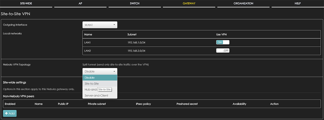The height and width of the screenshot is (120, 324).
Task: Expand the WAN1 outgoing interface dropdown
Action: click(x=100, y=25)
